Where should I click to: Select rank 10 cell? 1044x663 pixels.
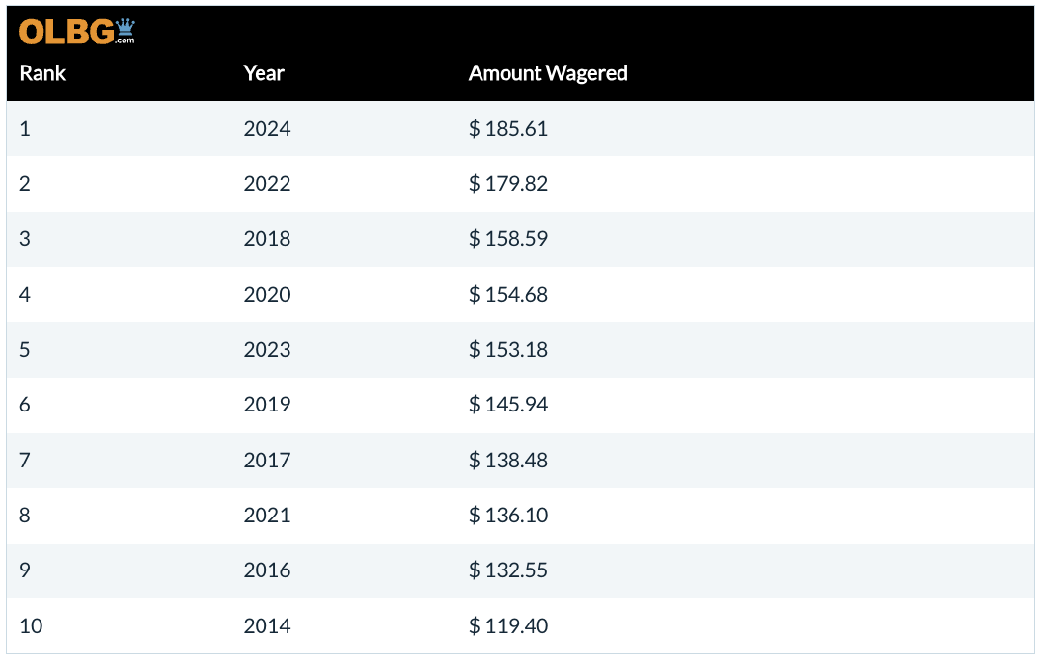coord(31,625)
